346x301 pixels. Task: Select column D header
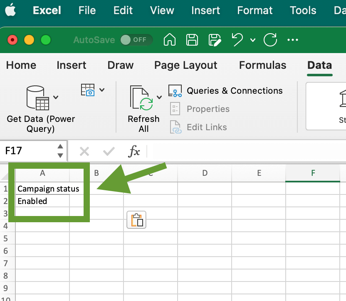pos(205,173)
